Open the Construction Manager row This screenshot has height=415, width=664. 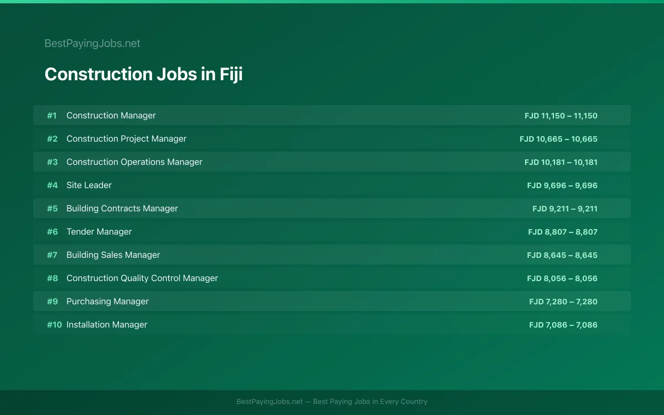pos(332,115)
